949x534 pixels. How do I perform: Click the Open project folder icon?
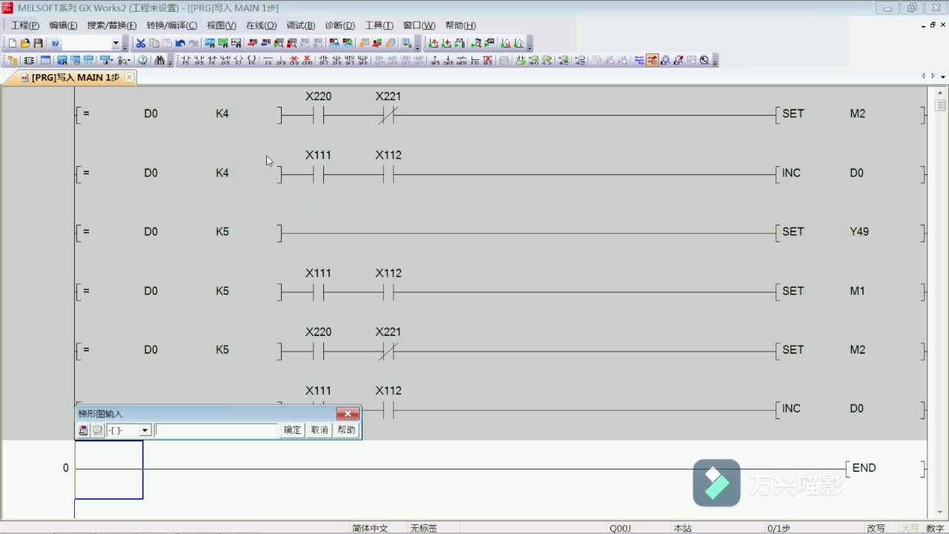25,44
